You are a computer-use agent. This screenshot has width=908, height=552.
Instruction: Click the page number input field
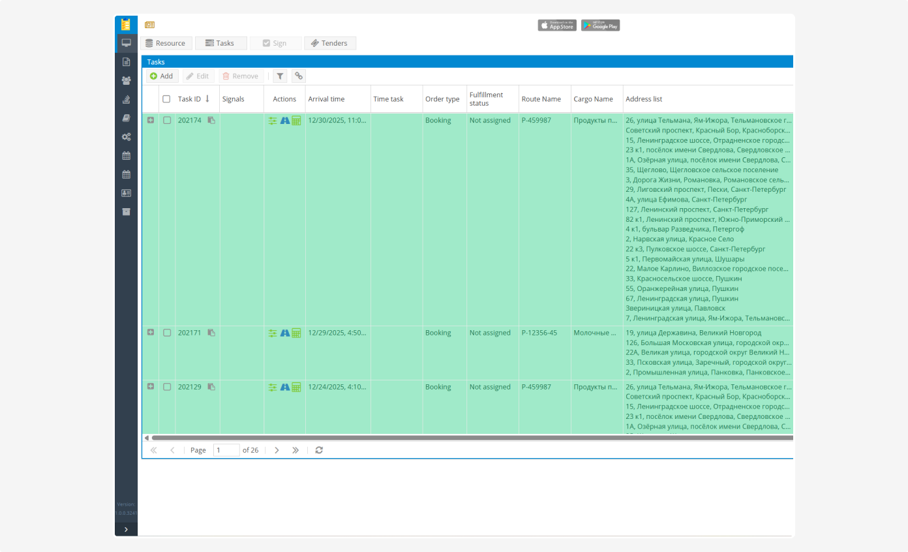pyautogui.click(x=226, y=450)
